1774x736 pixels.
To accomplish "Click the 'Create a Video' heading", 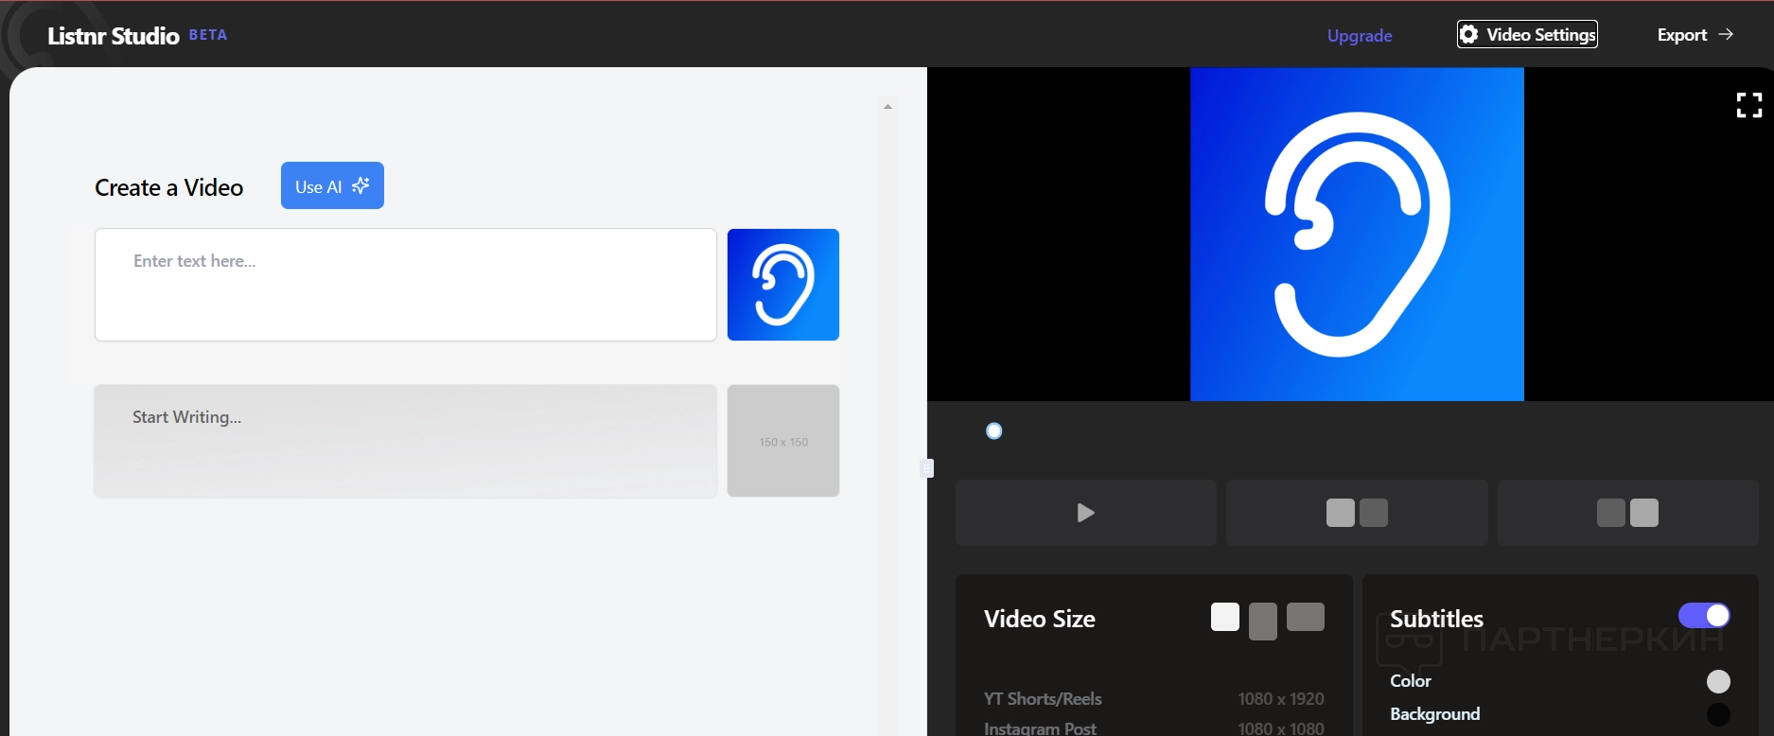I will point(169,187).
